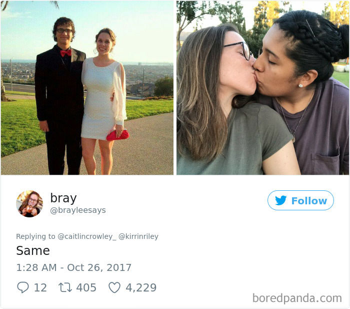This screenshot has width=350, height=309.
Task: Click the reply speech bubble icon
Action: tap(23, 287)
